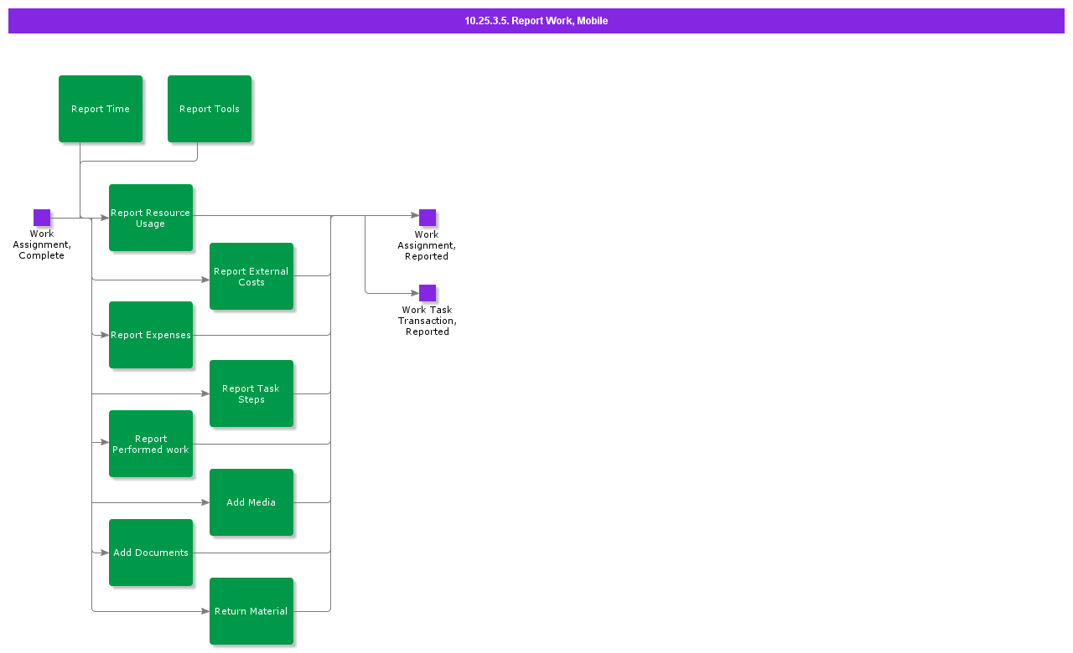Open the Report Task Steps box

pos(251,393)
